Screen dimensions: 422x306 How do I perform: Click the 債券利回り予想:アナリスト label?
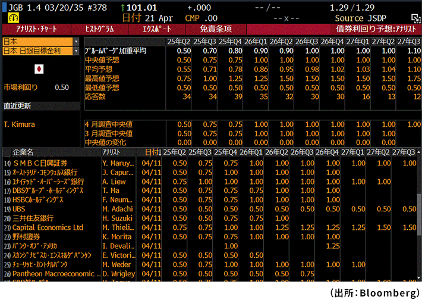[376, 29]
